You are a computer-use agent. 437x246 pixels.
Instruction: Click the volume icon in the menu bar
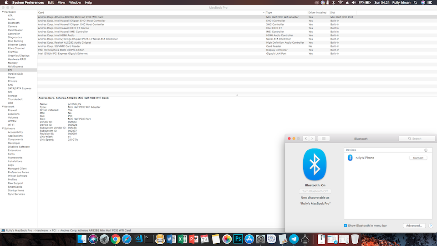pos(354,3)
